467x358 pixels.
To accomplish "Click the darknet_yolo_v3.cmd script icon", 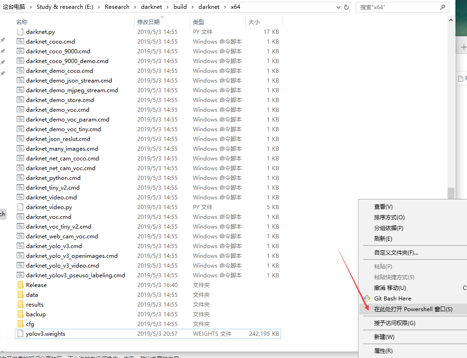I will coord(20,246).
